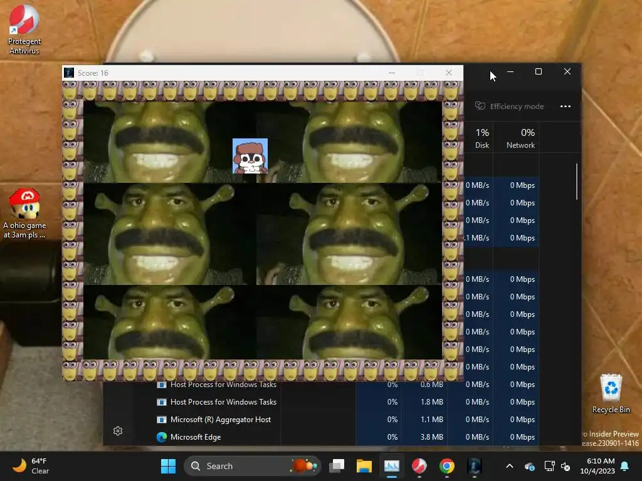Open Task Manager settings gear
The image size is (642, 481).
pyautogui.click(x=118, y=431)
